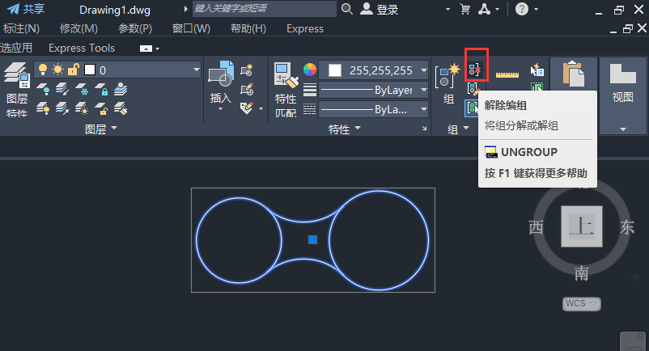This screenshot has width=649, height=351.
Task: Open the object color 255,255,255 dropdown
Action: [423, 70]
